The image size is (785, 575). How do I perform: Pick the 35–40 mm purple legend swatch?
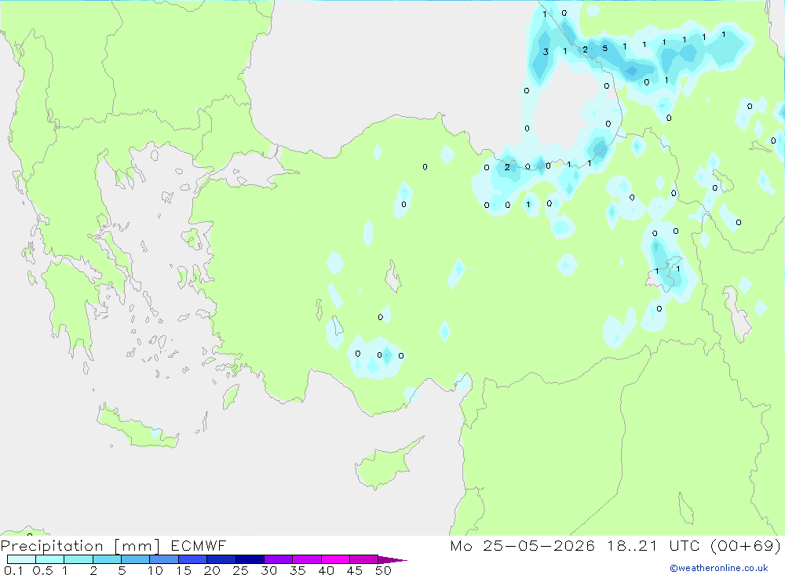[307, 559]
